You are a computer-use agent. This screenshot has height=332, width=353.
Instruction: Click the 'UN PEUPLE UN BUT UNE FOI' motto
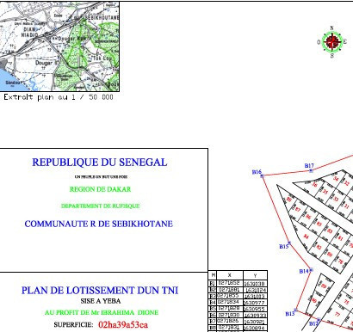(101, 176)
